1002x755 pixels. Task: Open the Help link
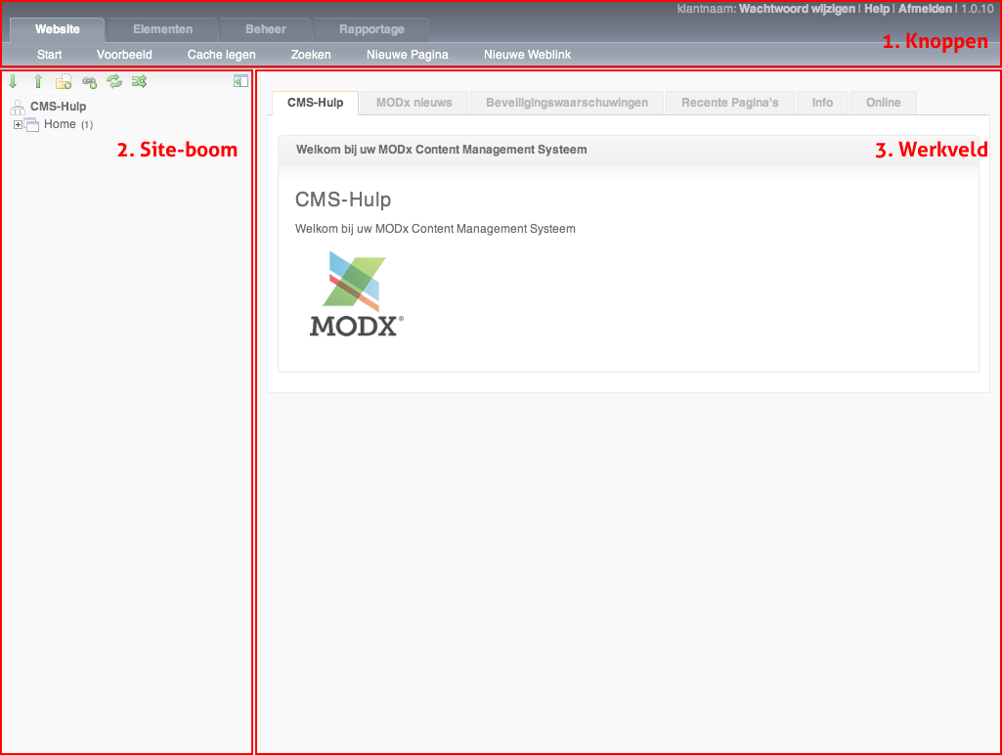click(877, 9)
